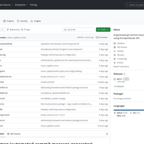Click the tag icon beside 7 Tags

pos(22,29)
